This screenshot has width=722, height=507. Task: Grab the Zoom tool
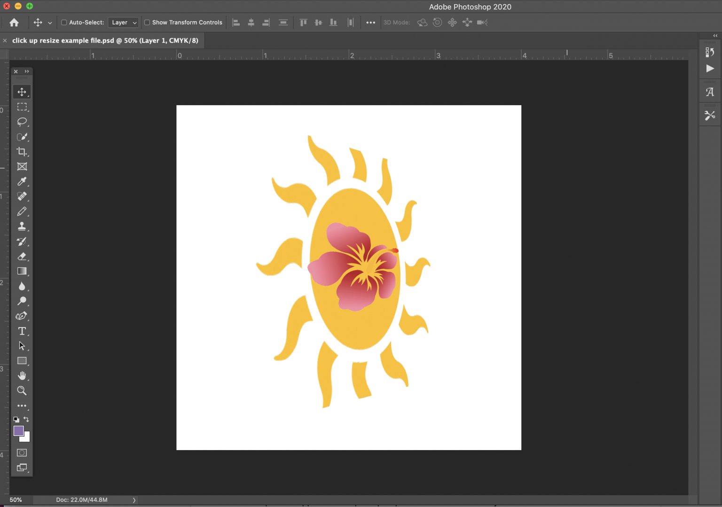click(22, 390)
